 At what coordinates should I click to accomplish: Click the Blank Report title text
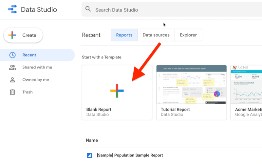99,109
